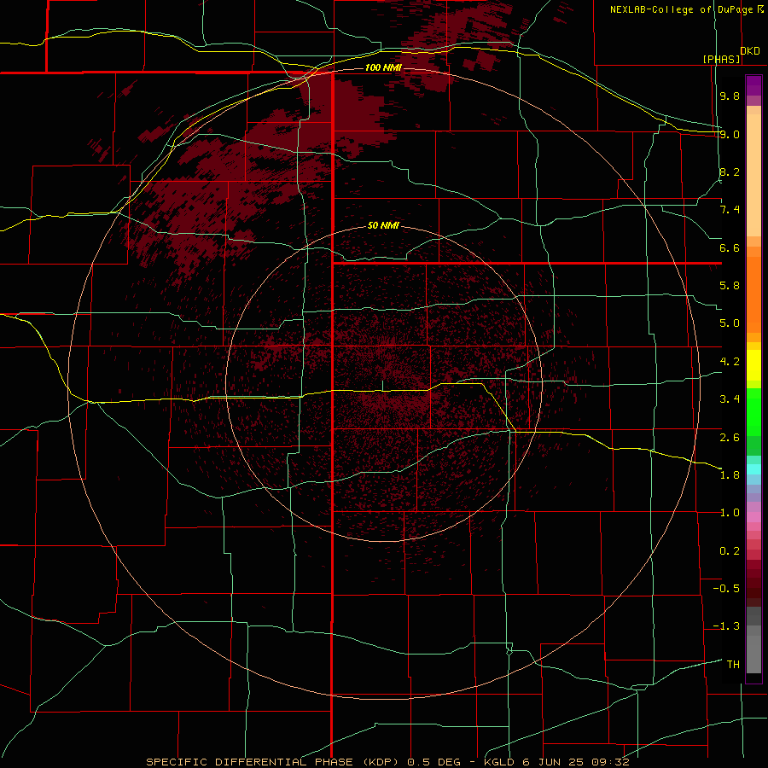Screen dimensions: 768x768
Task: Click the [PHAS] legend label
Action: point(721,60)
